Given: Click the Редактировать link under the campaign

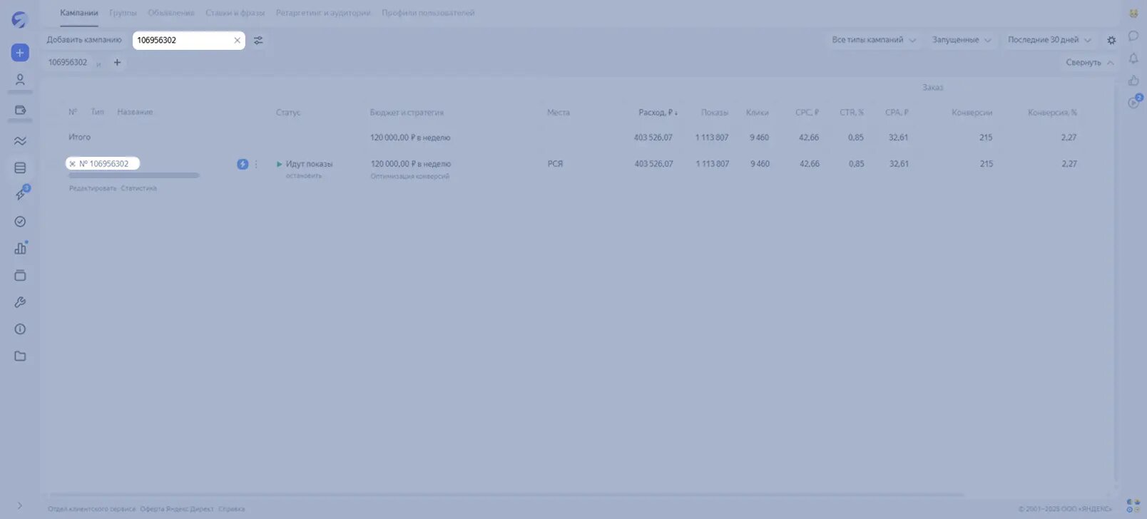Looking at the screenshot, I should [x=93, y=188].
